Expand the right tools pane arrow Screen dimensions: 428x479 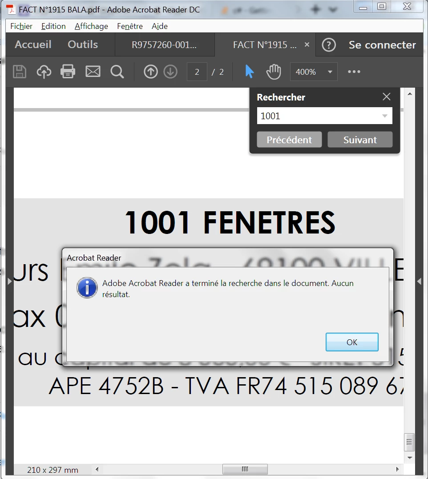pyautogui.click(x=419, y=281)
